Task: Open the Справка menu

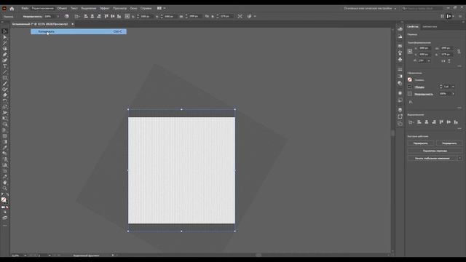Action: (146, 8)
